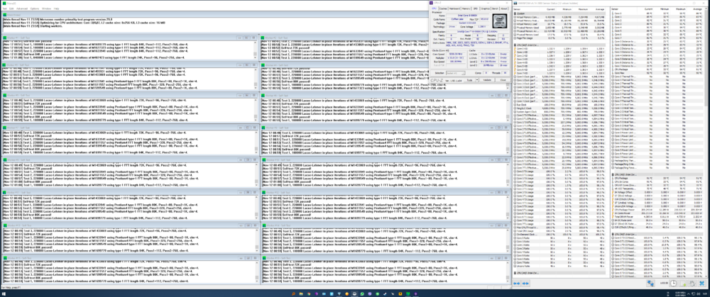Click the HWiNFO expand layout arrows icon
Screen dimensions: 710x297
pos(515,282)
